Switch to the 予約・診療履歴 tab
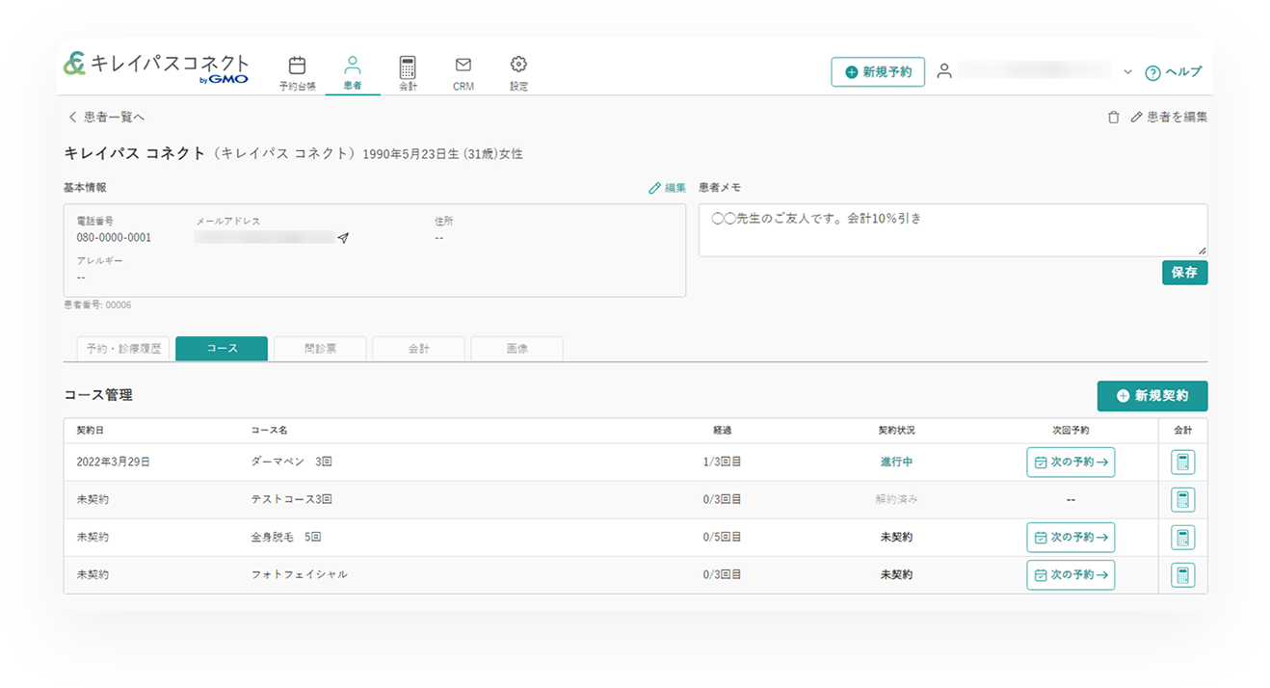 (123, 349)
